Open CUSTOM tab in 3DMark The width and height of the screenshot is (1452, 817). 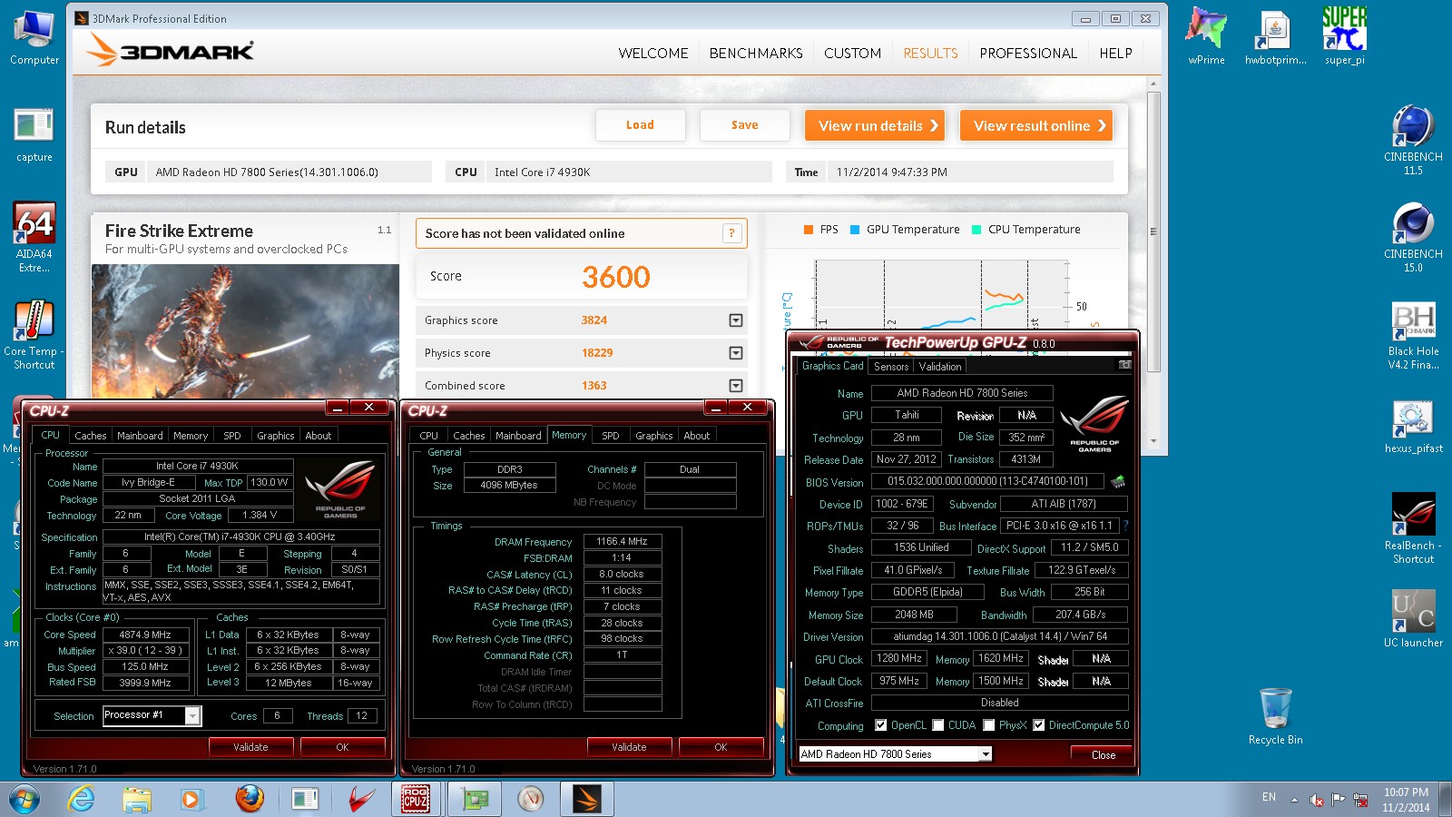tap(852, 54)
